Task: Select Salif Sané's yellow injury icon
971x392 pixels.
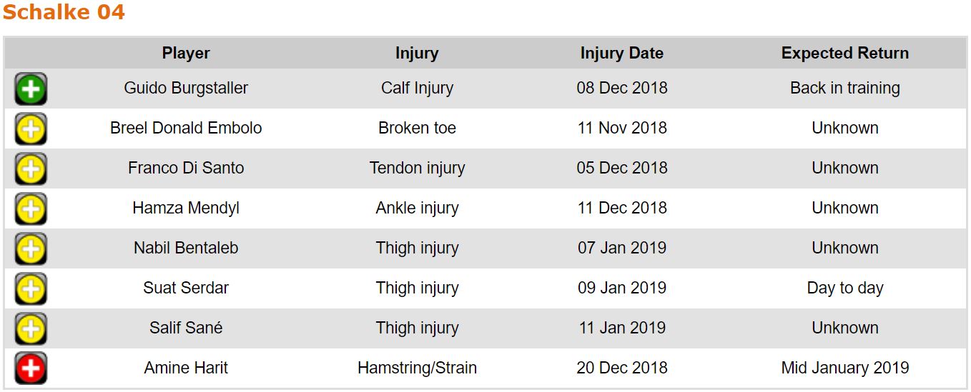Action: click(31, 329)
